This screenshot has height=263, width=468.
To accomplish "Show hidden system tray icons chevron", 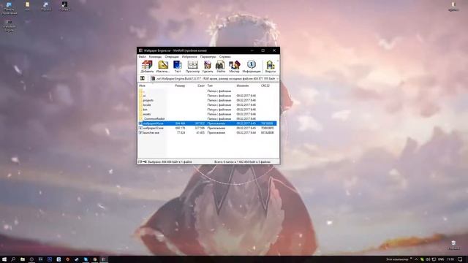I will (x=416, y=259).
